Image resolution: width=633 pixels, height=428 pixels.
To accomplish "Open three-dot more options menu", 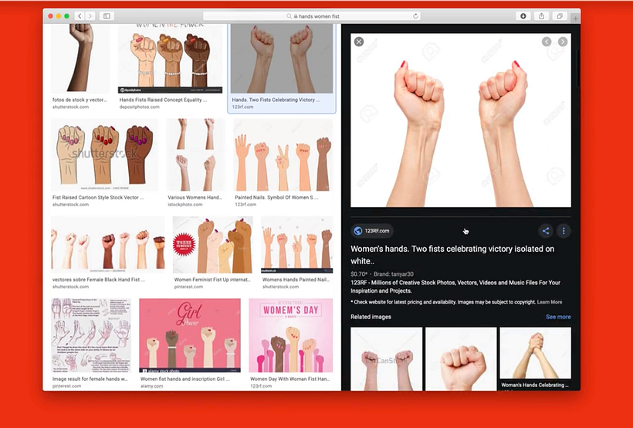I will point(564,230).
